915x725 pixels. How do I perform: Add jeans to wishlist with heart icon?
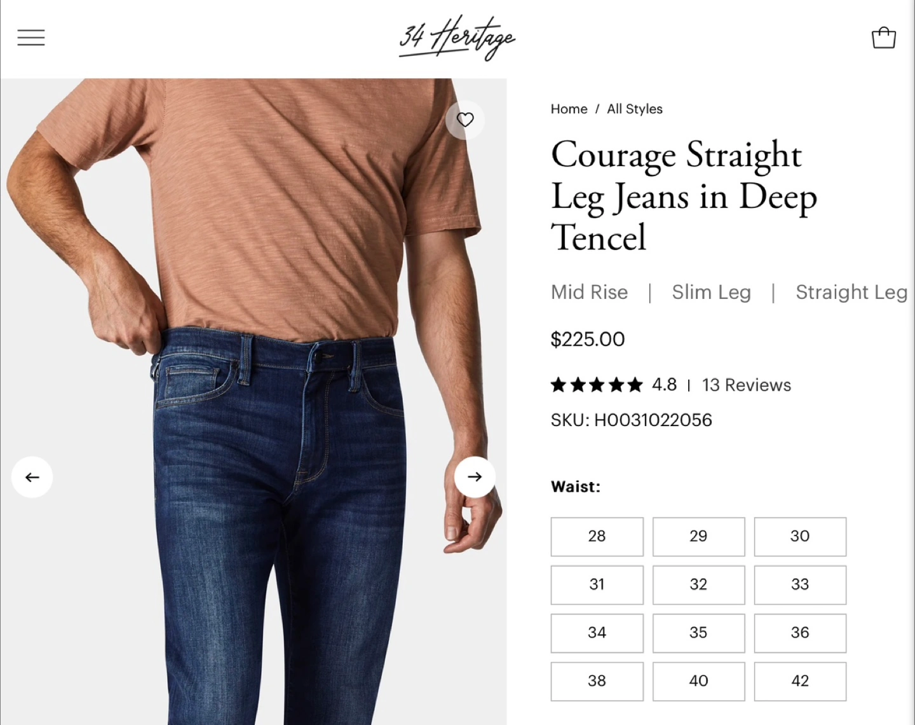point(465,120)
